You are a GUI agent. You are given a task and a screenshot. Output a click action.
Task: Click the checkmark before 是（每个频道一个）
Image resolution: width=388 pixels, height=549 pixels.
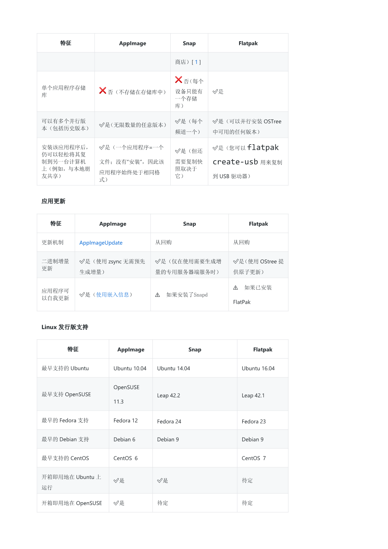click(178, 121)
